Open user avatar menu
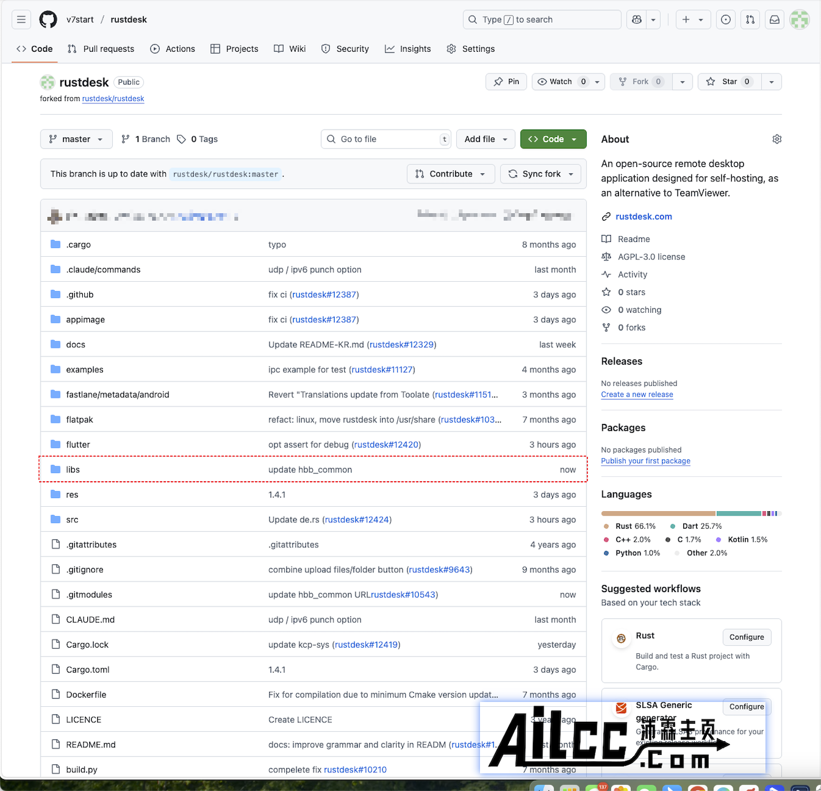This screenshot has width=821, height=791. pyautogui.click(x=799, y=19)
